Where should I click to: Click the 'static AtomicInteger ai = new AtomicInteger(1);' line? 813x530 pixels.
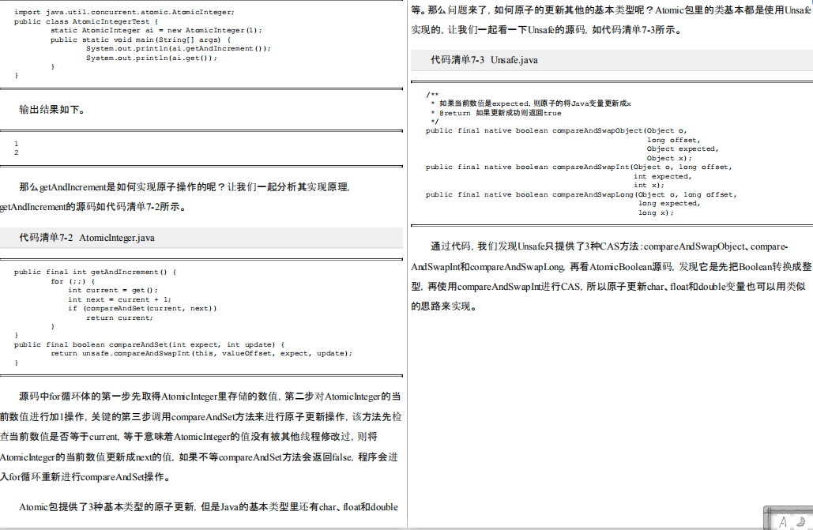[x=156, y=30]
